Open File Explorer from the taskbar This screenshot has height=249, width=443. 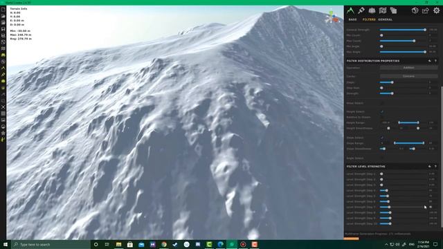point(118,244)
